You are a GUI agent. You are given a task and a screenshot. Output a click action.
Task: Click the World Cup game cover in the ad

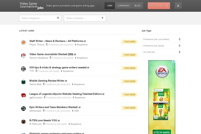pyautogui.click(x=161, y=104)
